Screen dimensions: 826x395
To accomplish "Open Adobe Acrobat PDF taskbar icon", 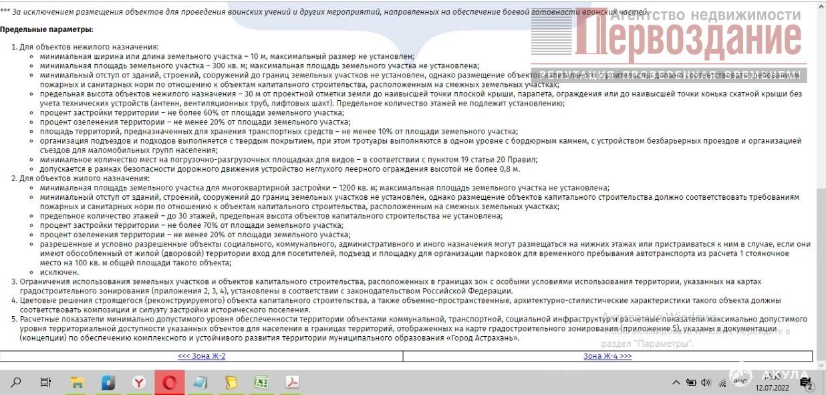I will click(x=292, y=382).
